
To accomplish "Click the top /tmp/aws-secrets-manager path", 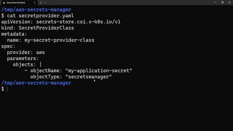I will 36,9.
